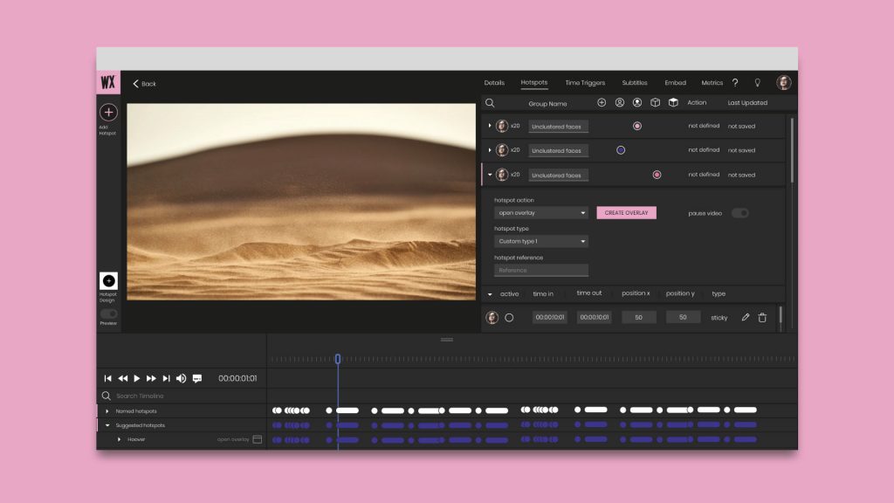Screen dimensions: 894x503
Task: Switch to the Subtitles tab
Action: [635, 83]
